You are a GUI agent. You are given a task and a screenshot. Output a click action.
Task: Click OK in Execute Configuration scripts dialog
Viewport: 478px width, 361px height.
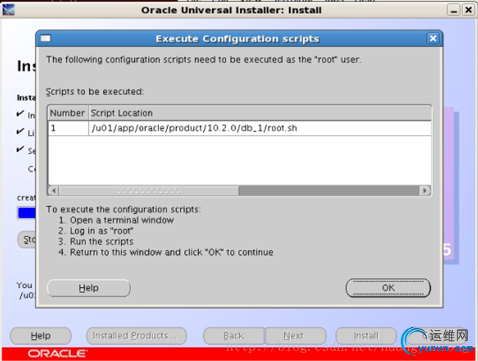click(388, 288)
